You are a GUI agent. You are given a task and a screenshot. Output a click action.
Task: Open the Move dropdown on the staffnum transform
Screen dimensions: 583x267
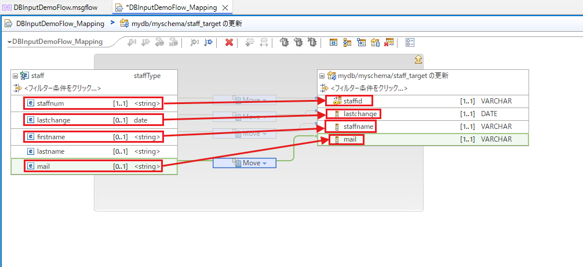coord(265,100)
